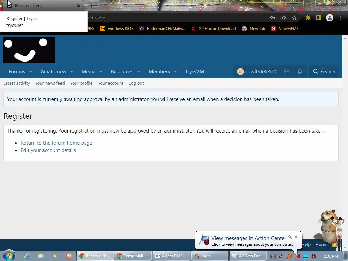Open What's new section
Viewport: 348px width, 261px height.
pyautogui.click(x=53, y=72)
